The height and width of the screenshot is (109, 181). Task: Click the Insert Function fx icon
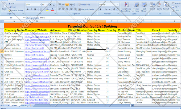pyautogui.click(x=37, y=18)
